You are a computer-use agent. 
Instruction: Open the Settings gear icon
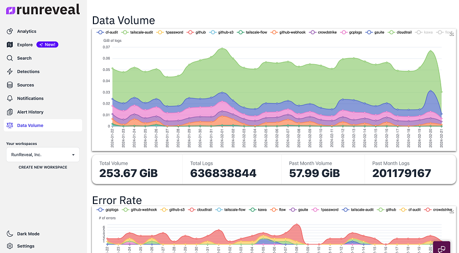[10, 246]
